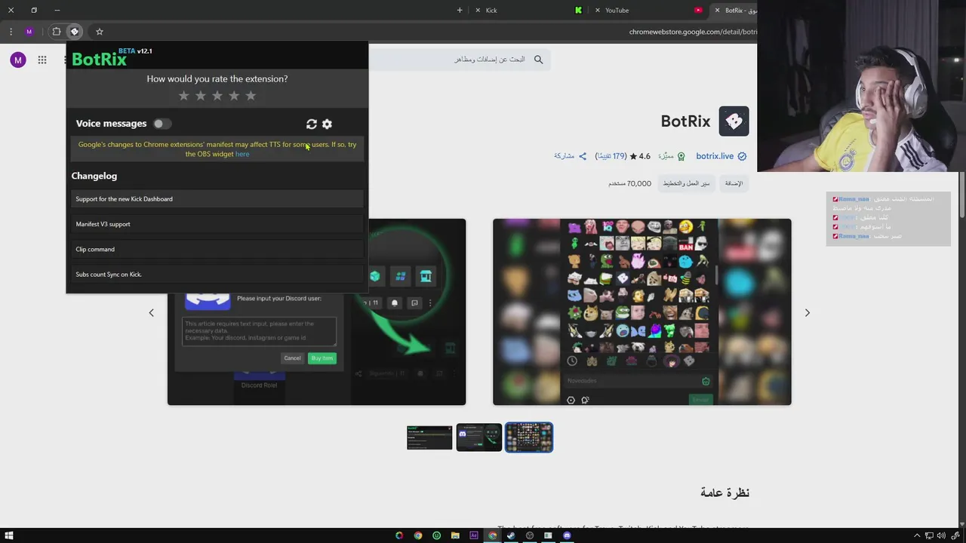This screenshot has height=543, width=966.
Task: Open the botrix.live publisher link
Action: [x=715, y=156]
